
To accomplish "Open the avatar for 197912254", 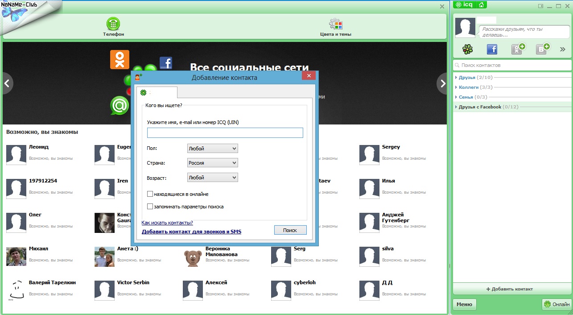I will click(x=16, y=188).
